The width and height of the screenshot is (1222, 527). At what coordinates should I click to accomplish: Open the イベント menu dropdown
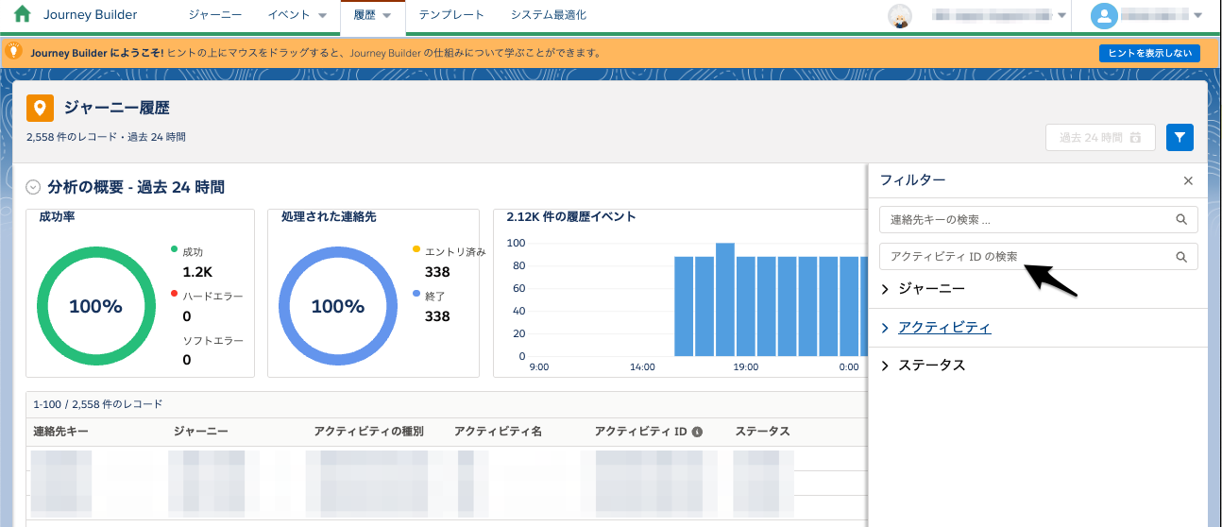(322, 16)
